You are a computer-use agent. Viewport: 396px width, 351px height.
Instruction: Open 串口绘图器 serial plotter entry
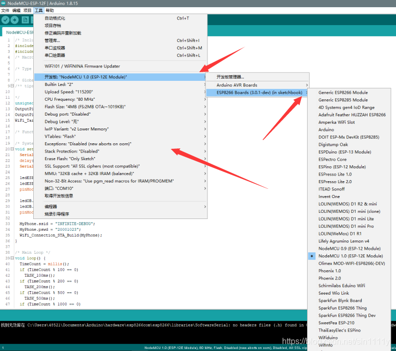tap(121, 55)
